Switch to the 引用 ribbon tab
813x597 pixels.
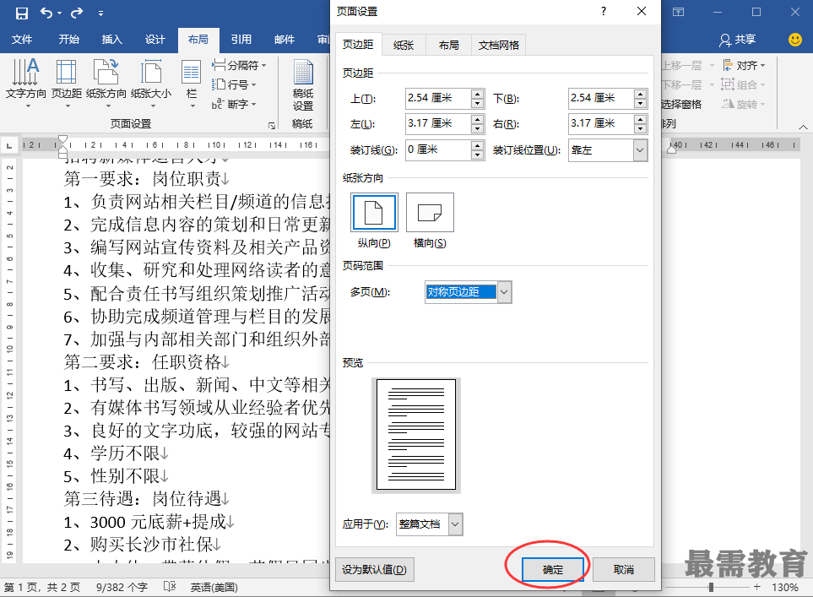(x=241, y=40)
